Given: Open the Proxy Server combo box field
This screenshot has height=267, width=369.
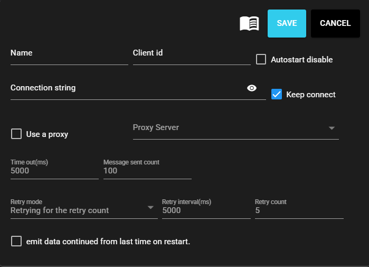Looking at the screenshot, I should tap(227, 128).
